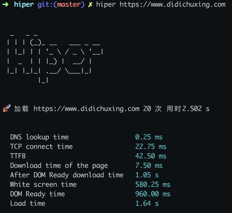Click the 42.50 ms TTFB value
Image resolution: width=232 pixels, height=213 pixels.
tap(150, 156)
